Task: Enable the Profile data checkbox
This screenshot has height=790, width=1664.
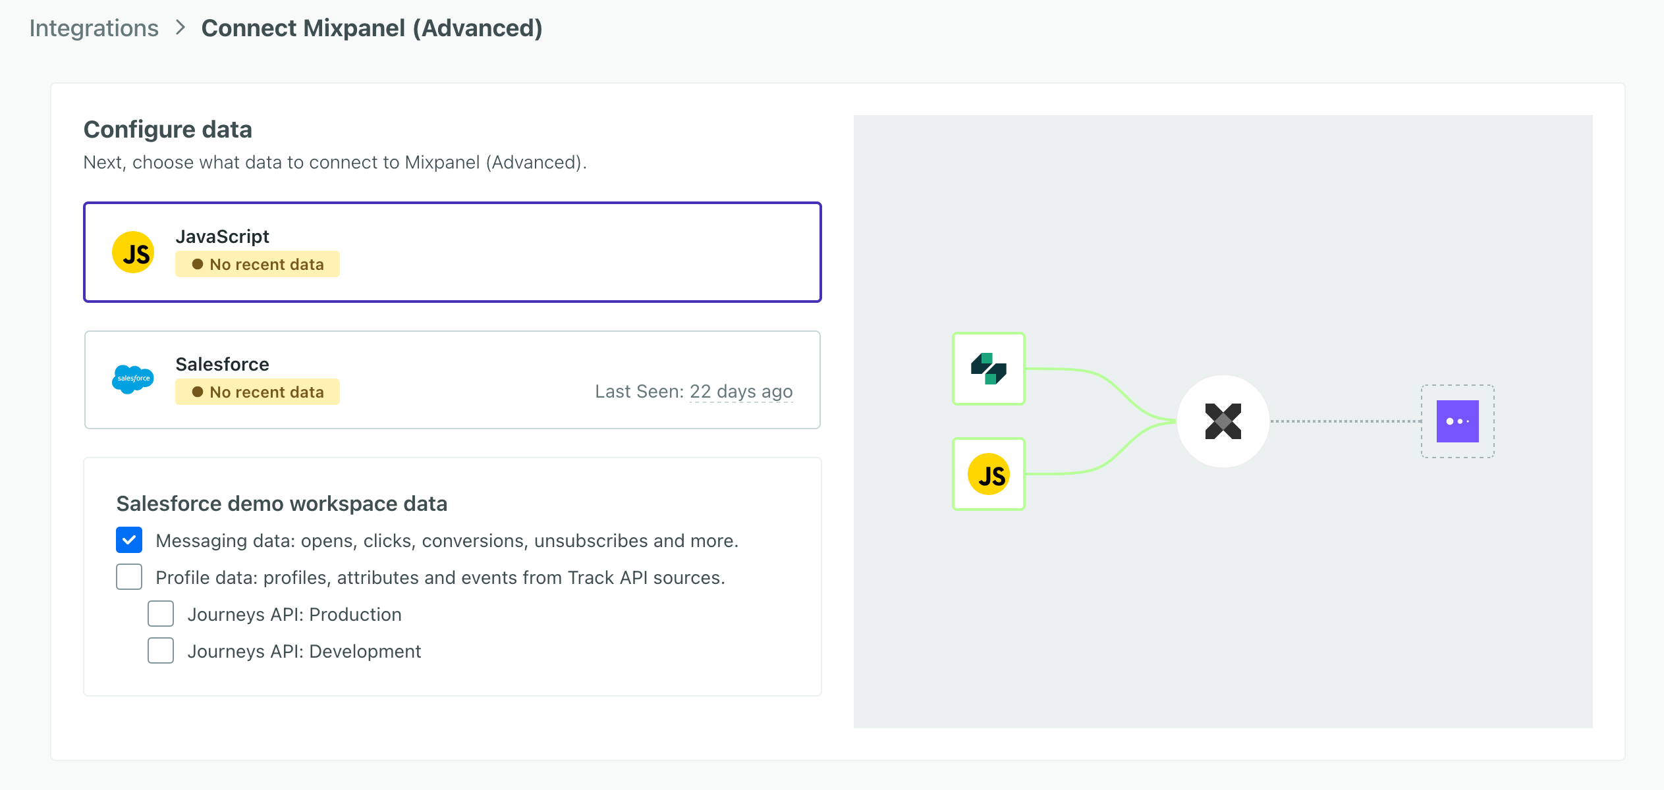Action: tap(129, 577)
